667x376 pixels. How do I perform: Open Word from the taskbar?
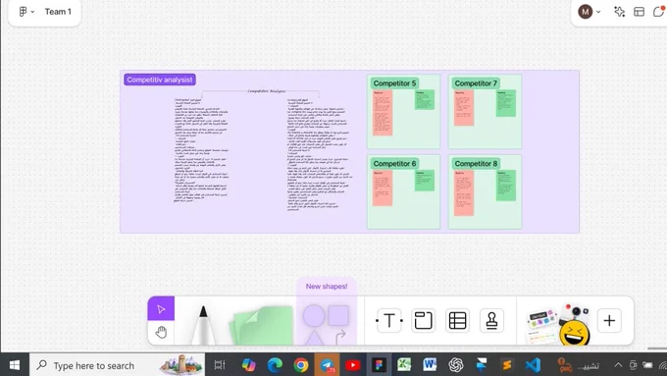tap(430, 365)
